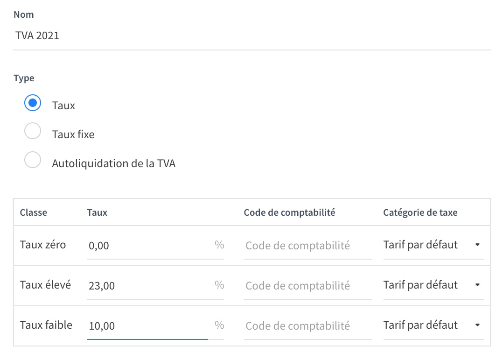Click accounting code field for Taux élevé
Screen dimensions: 503x353
[307, 286]
